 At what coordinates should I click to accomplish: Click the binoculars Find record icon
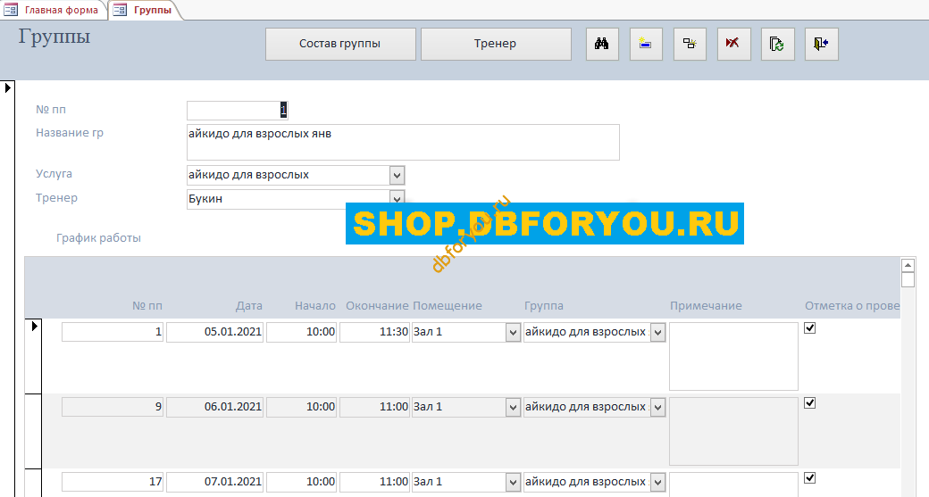click(602, 44)
